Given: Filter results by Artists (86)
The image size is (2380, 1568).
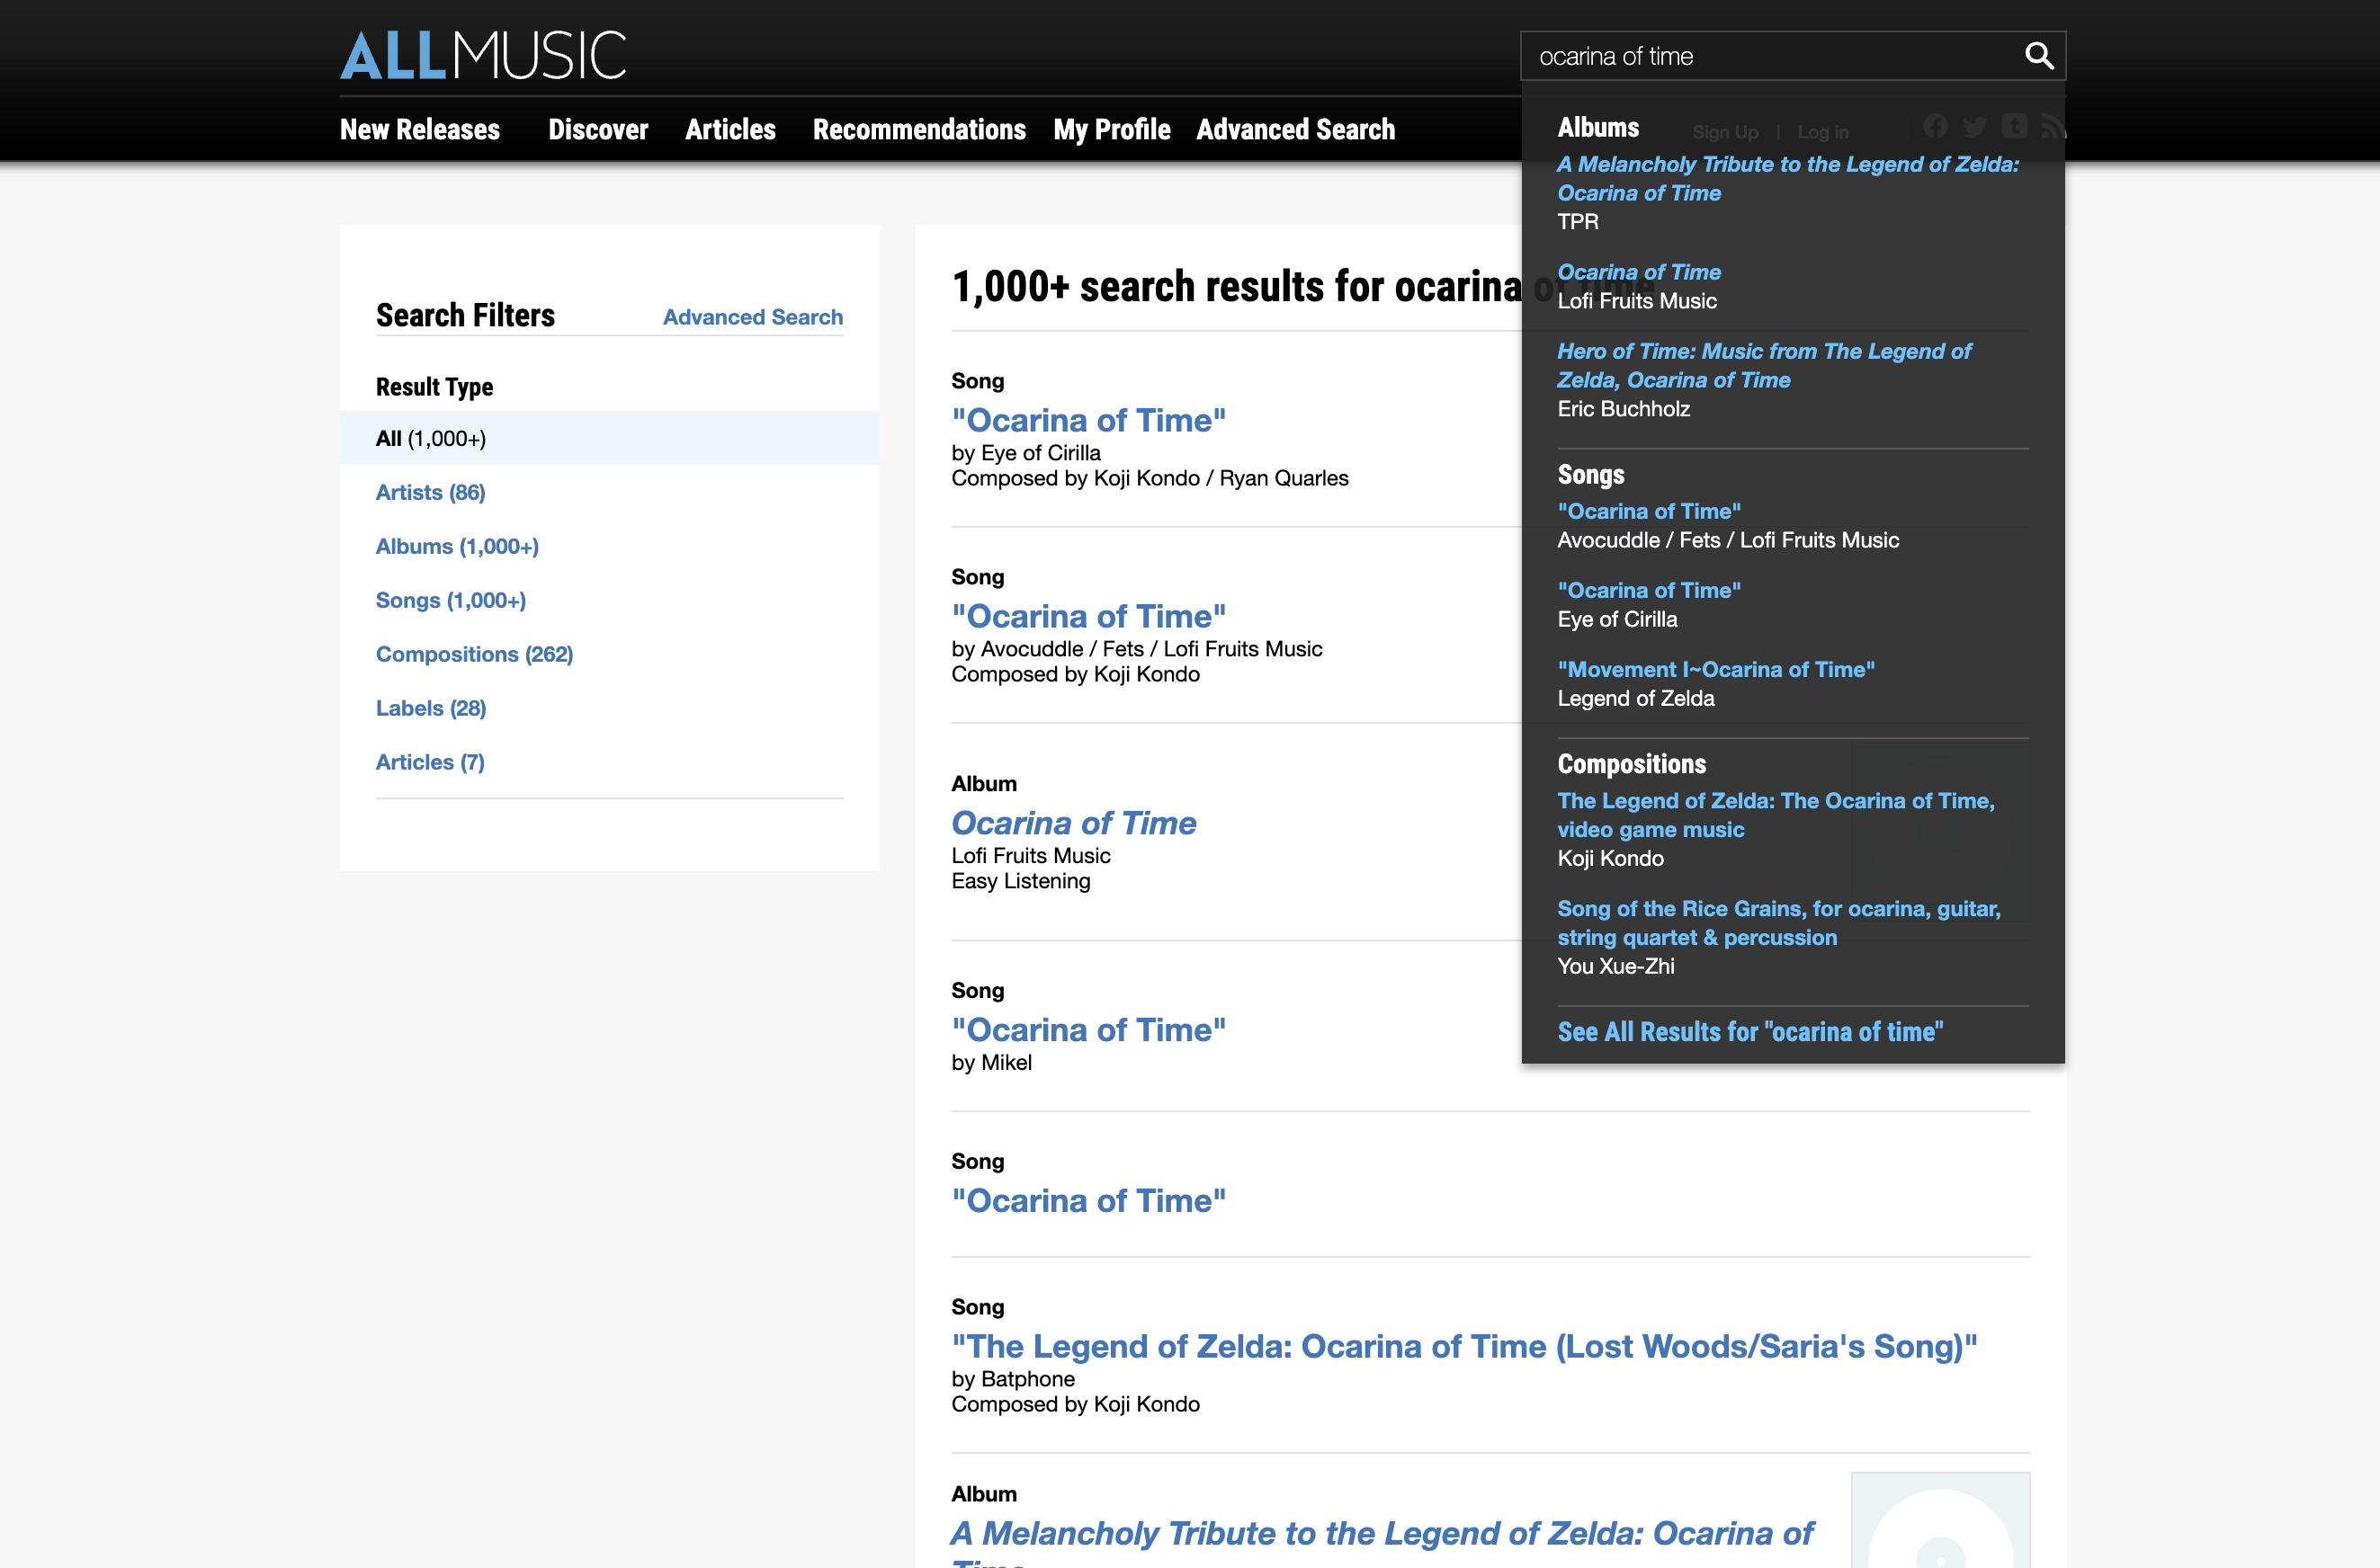Looking at the screenshot, I should 430,492.
